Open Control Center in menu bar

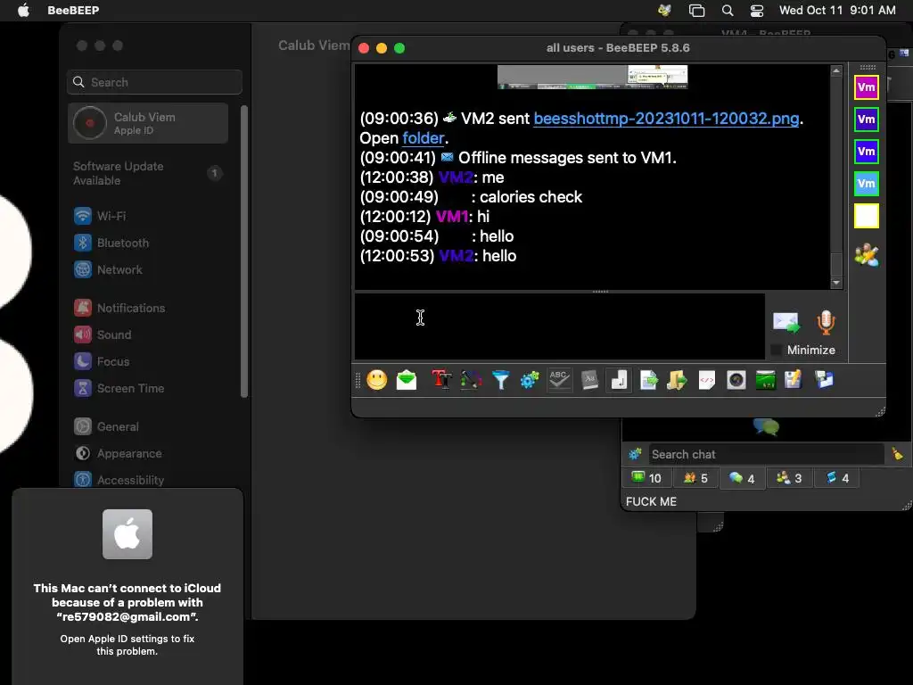pyautogui.click(x=757, y=11)
